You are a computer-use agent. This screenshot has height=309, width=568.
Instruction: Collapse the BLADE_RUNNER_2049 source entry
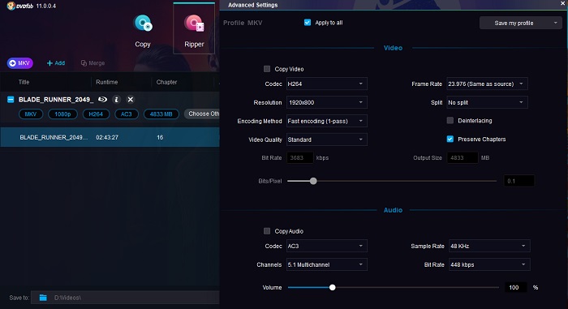[x=11, y=99]
